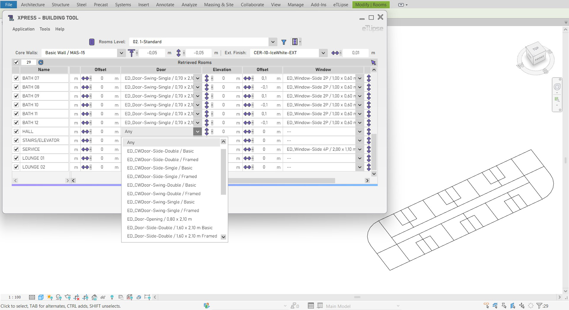
Task: Expand the Core Walls type dropdown
Action: [121, 53]
